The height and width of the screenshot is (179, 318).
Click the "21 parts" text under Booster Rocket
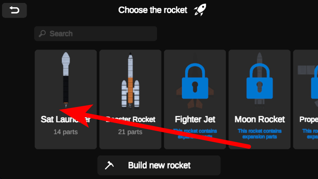[x=130, y=132]
